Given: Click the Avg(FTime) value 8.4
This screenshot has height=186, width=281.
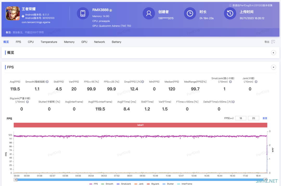Looking at the screenshot, I should (126, 109).
